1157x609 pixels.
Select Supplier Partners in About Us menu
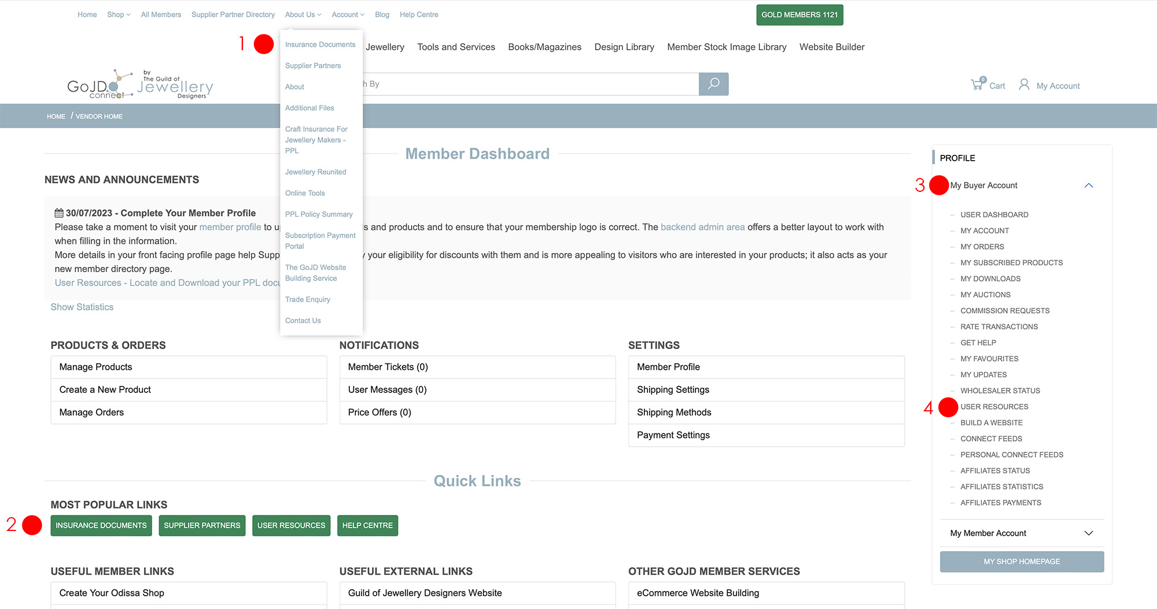(x=313, y=66)
